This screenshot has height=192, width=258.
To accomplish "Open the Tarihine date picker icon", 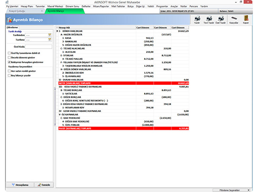I will tap(50, 40).
